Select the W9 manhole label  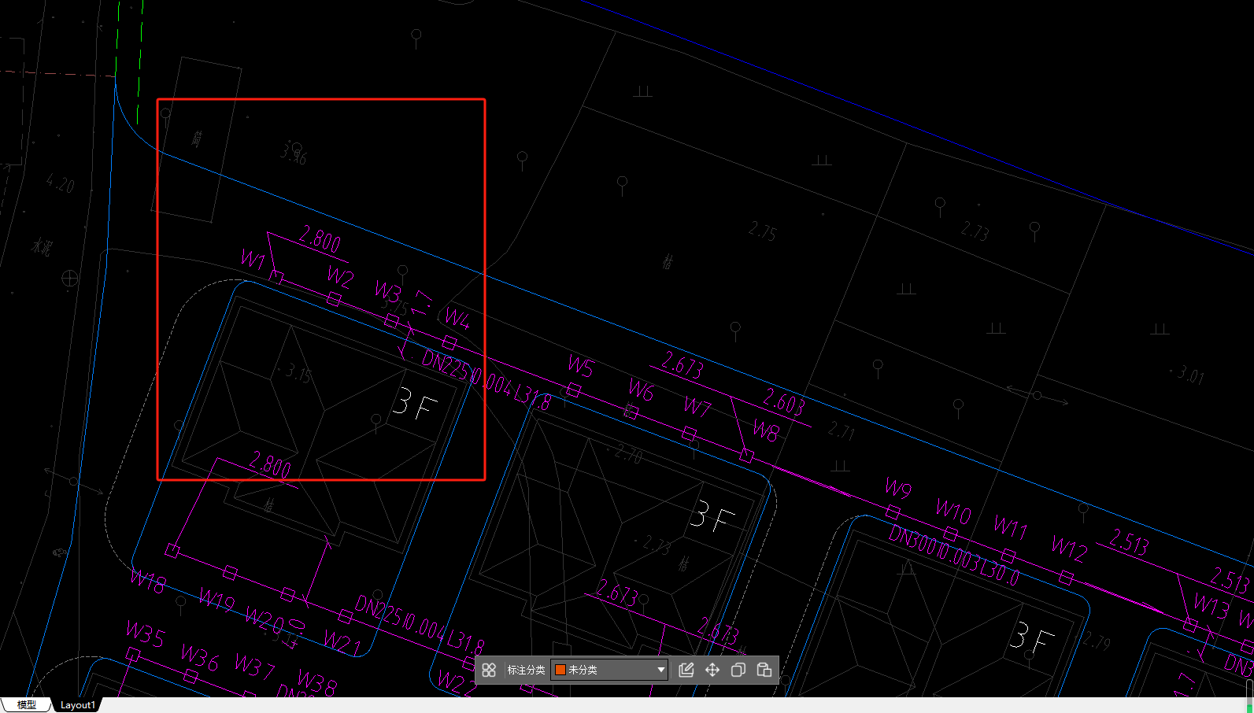[x=898, y=488]
